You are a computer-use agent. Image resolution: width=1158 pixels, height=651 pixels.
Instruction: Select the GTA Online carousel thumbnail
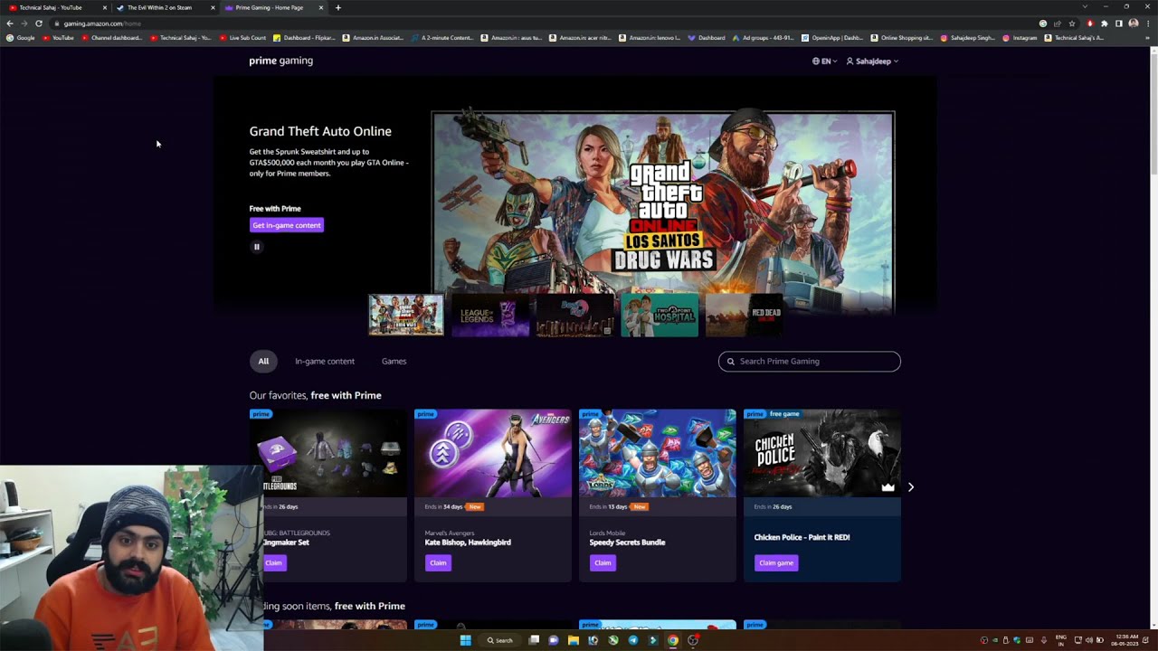pyautogui.click(x=406, y=316)
